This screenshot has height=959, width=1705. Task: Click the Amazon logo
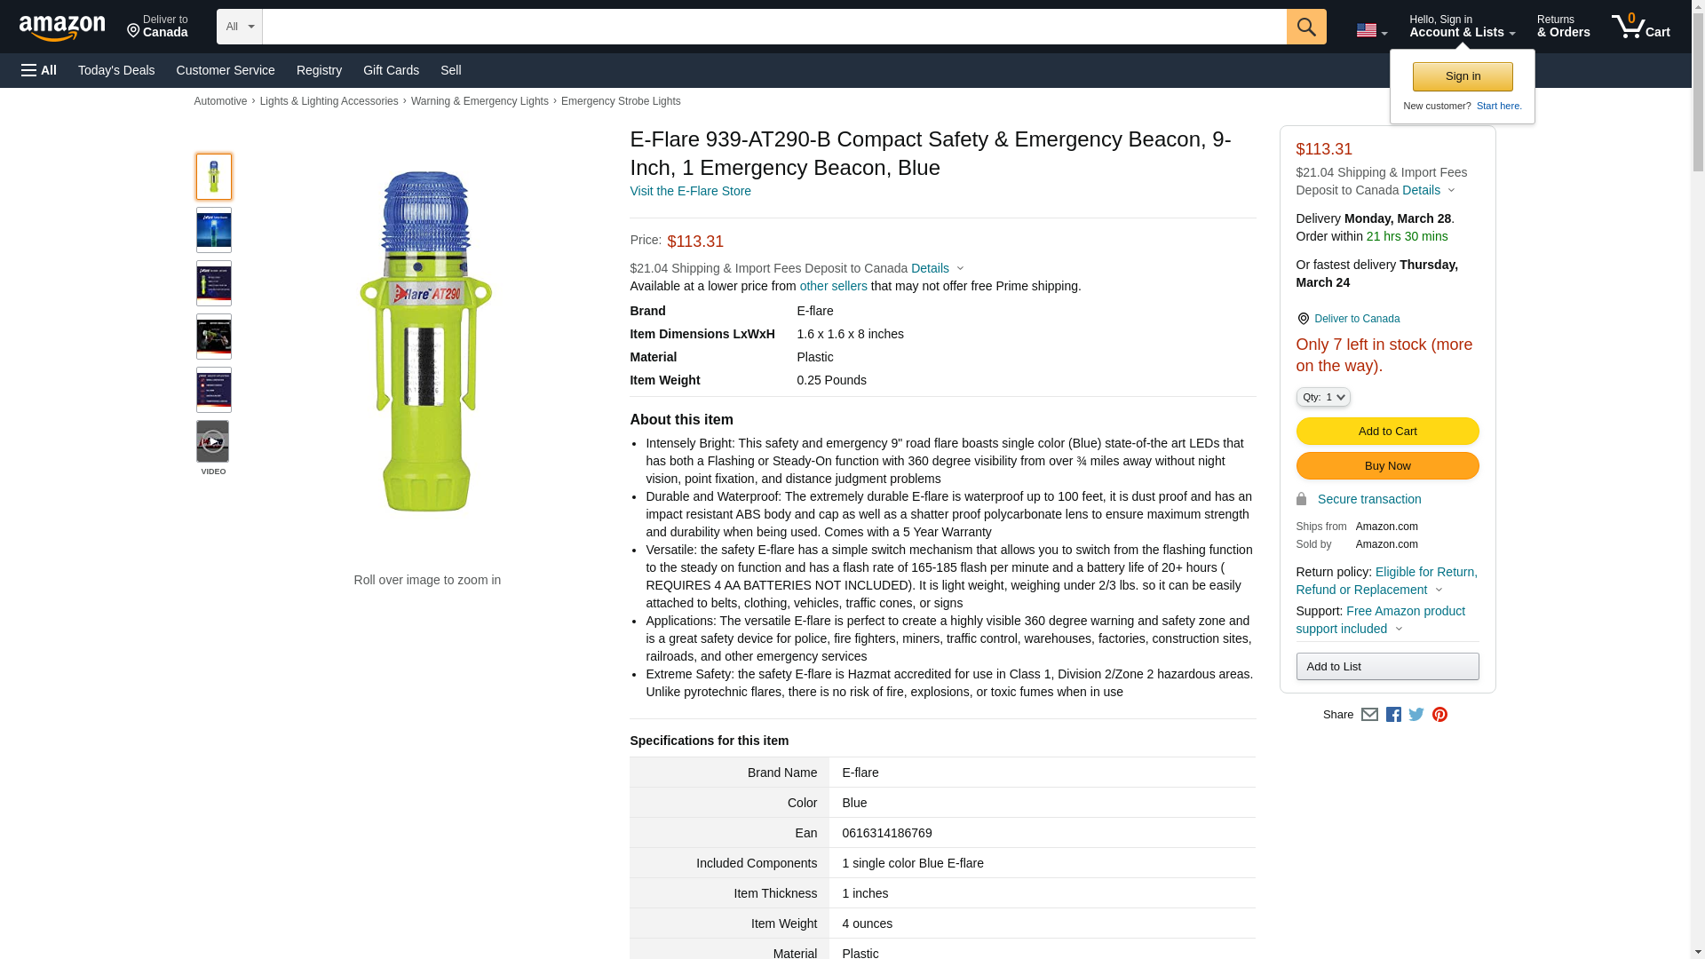pos(62,28)
